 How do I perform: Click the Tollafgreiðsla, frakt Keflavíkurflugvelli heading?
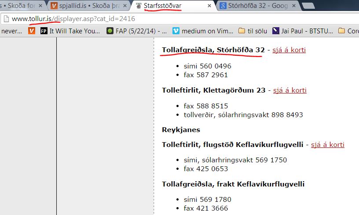click(233, 184)
